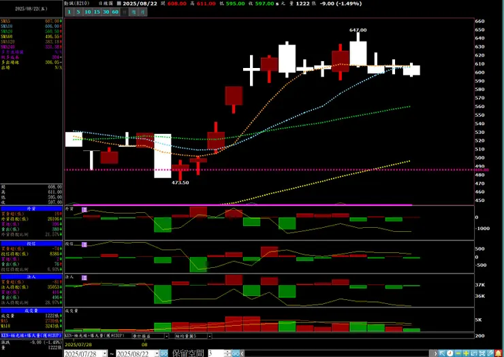Click the wrench settings icon
The width and height of the screenshot is (504, 357).
point(490,353)
